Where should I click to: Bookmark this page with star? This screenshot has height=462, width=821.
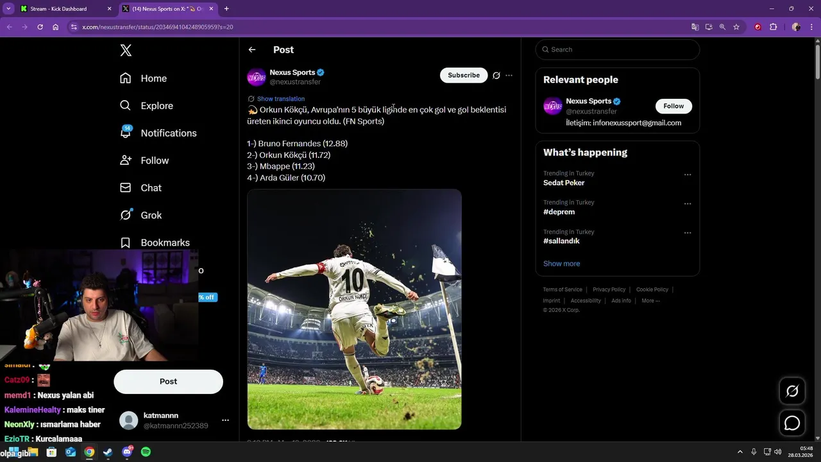click(x=736, y=27)
